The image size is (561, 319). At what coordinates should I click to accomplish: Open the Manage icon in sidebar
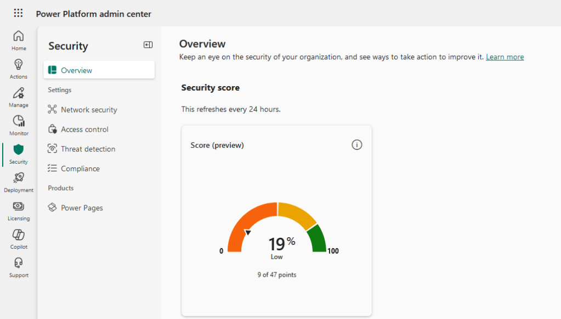tap(19, 93)
